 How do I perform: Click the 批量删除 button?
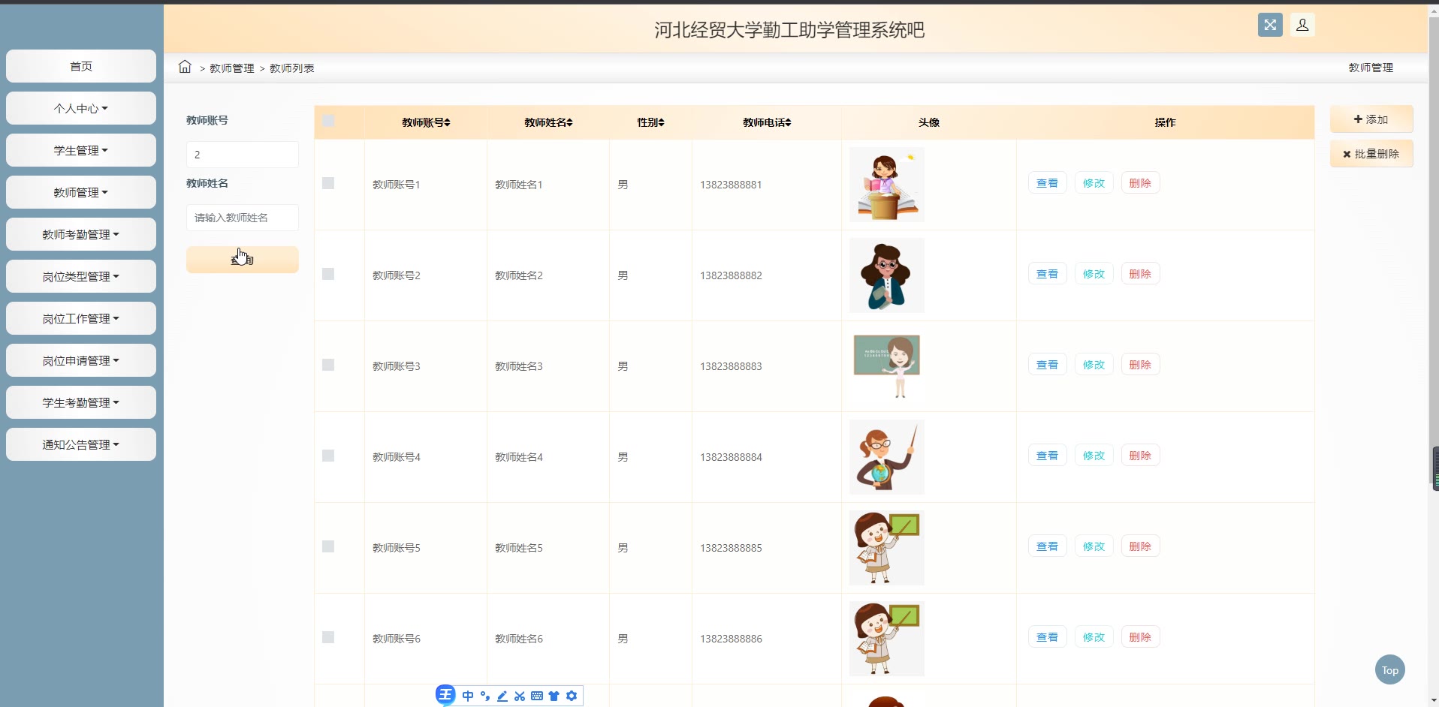tap(1371, 154)
